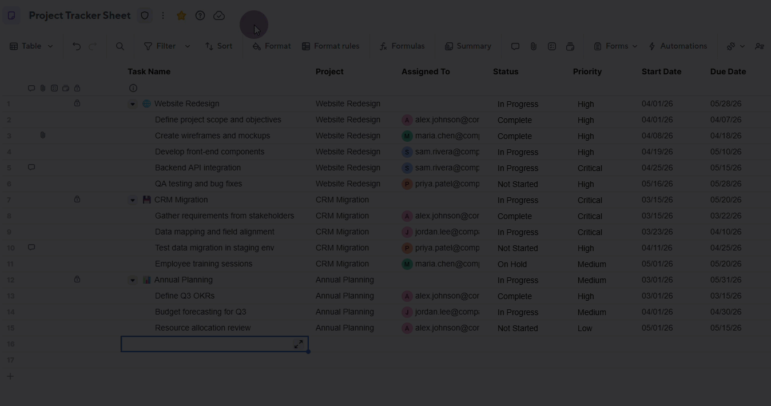Screen dimensions: 771x406
Task: Click the Start Date column header
Action: [x=661, y=71]
